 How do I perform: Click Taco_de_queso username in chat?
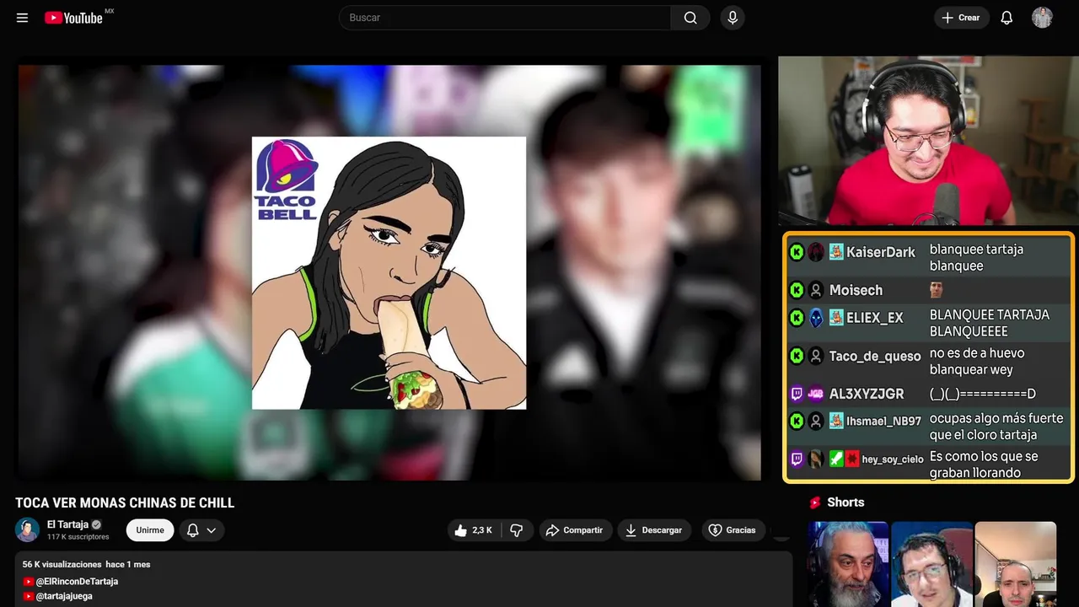(x=875, y=357)
